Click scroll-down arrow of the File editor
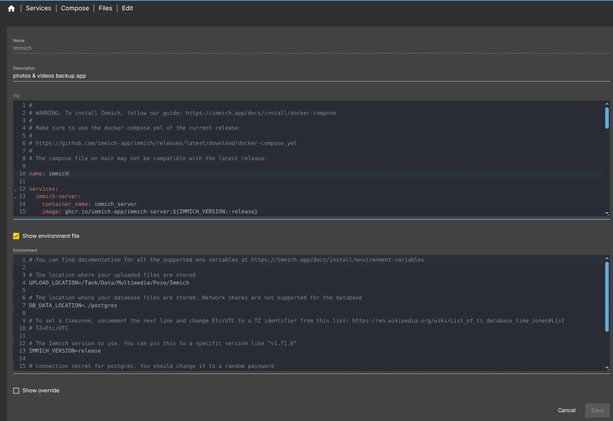Viewport: 613px width, 421px height. pyautogui.click(x=607, y=213)
